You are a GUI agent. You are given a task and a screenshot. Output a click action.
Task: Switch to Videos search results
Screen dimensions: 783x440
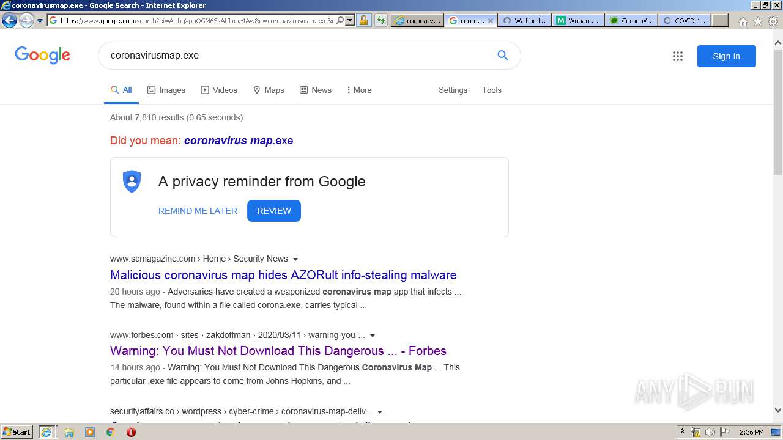pos(219,90)
